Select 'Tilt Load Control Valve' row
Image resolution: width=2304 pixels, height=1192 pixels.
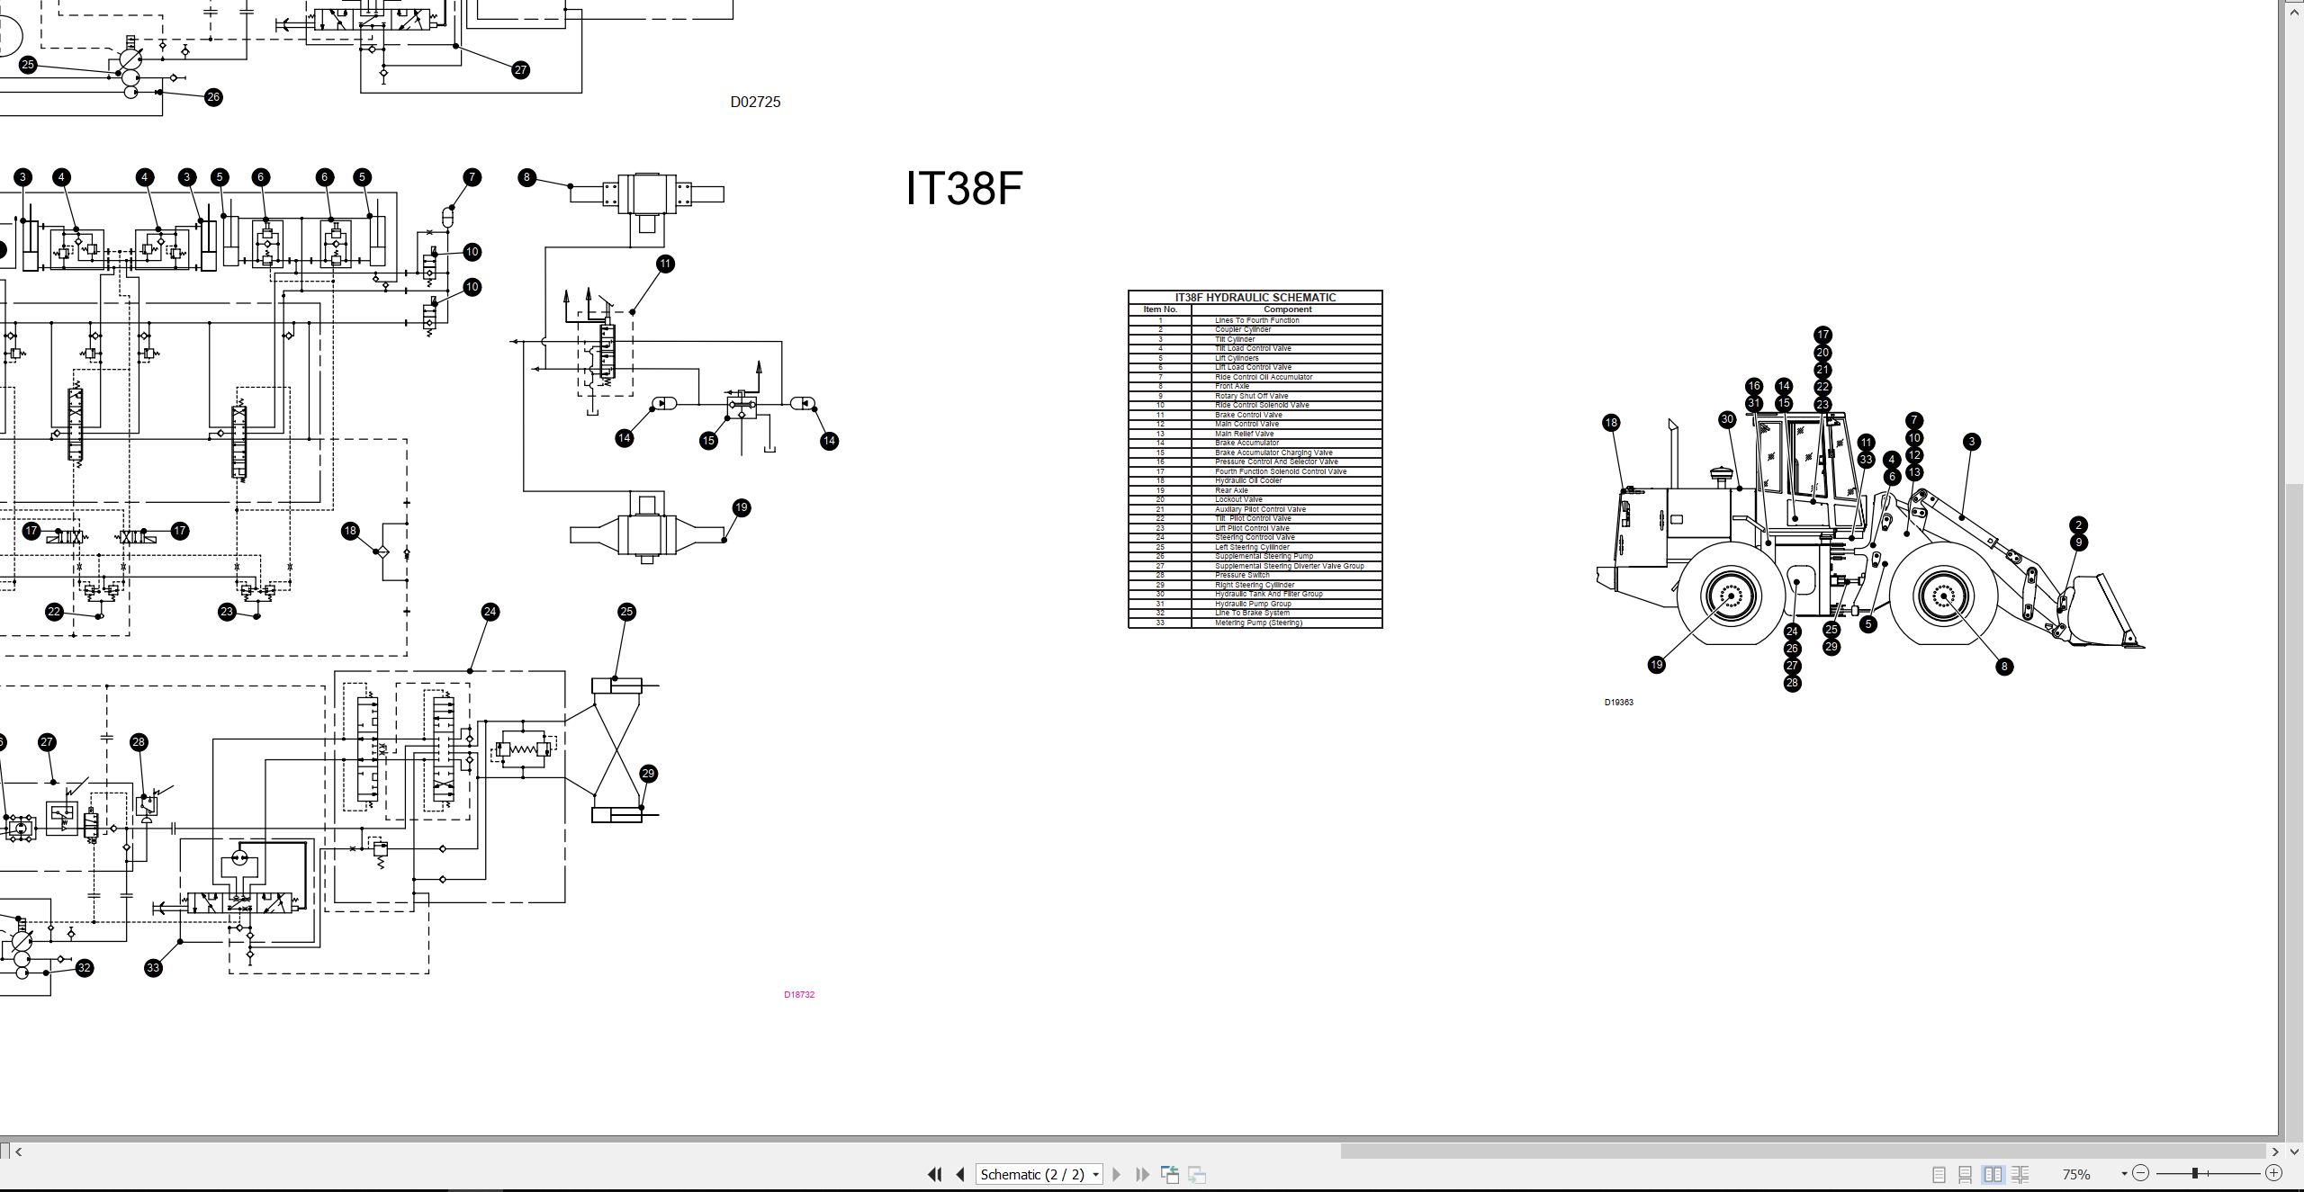click(1255, 348)
